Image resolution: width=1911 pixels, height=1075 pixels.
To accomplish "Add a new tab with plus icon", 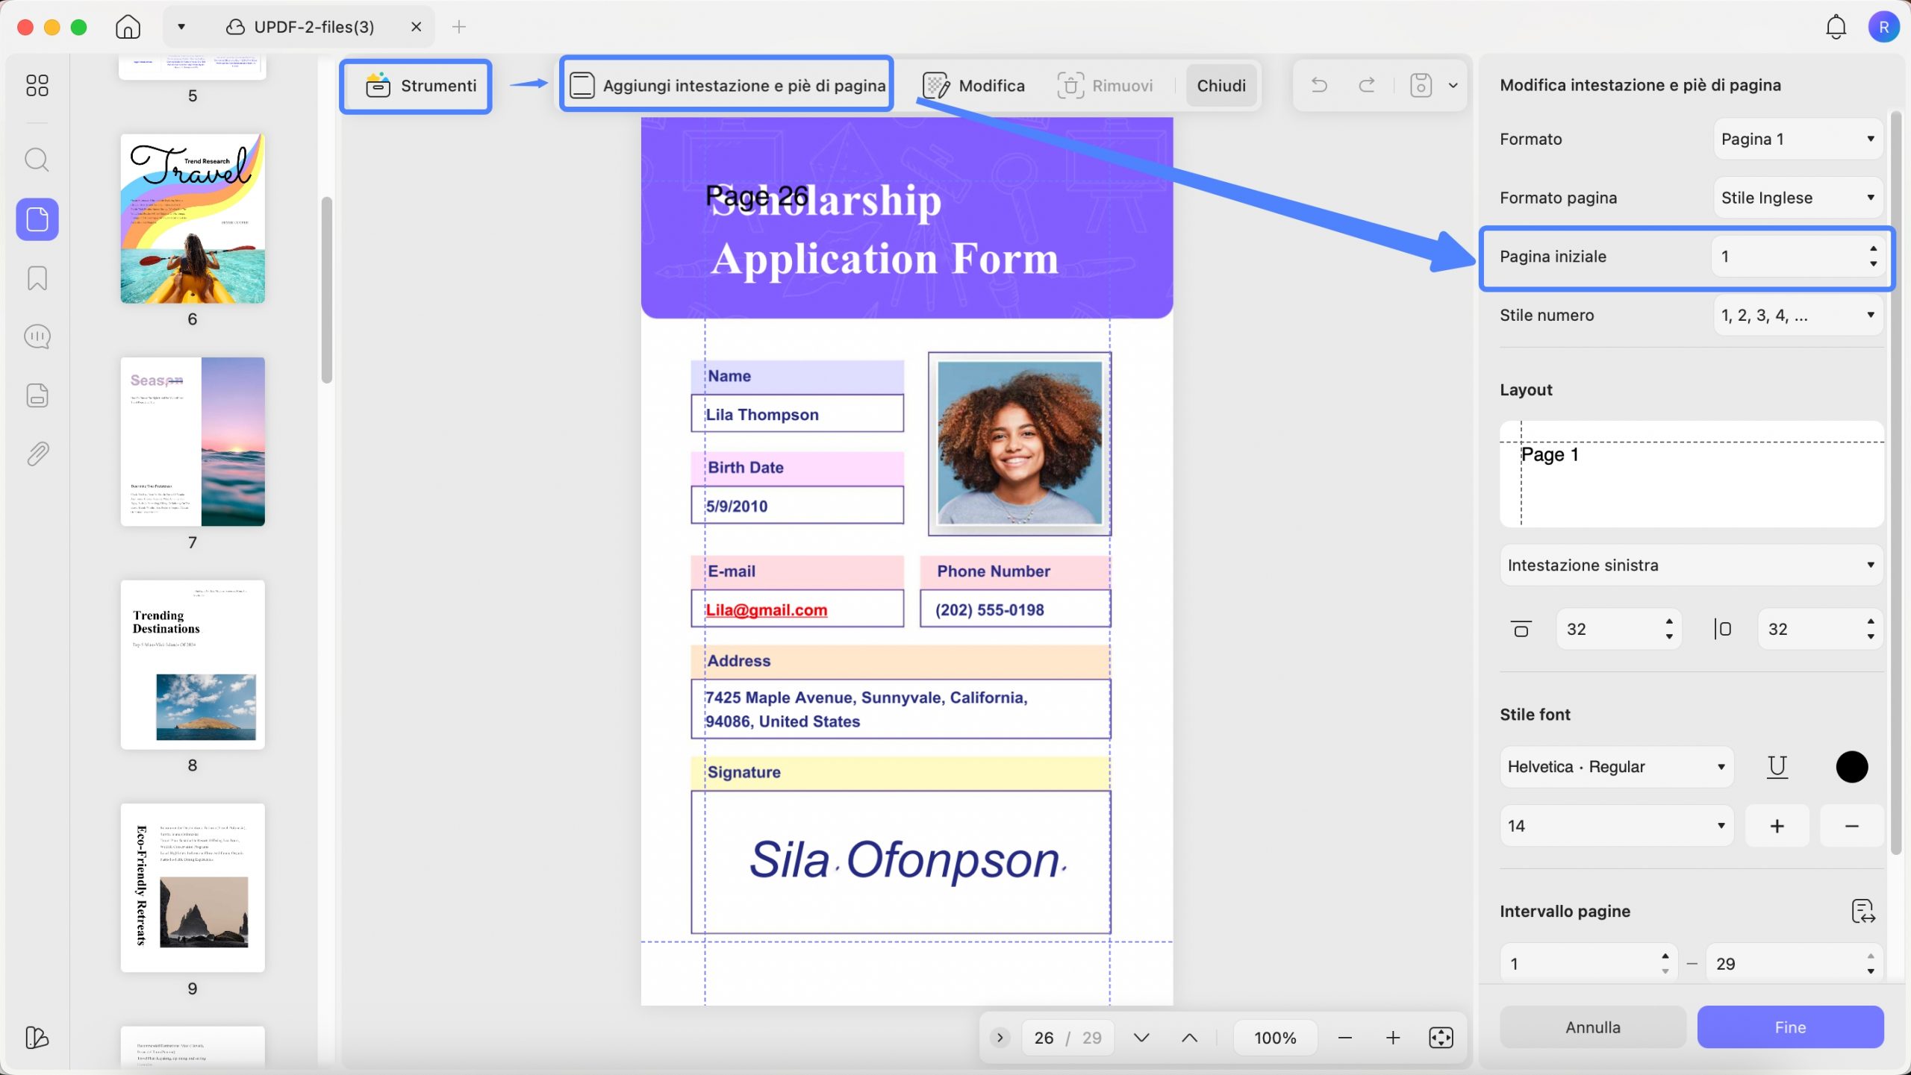I will 459,27.
